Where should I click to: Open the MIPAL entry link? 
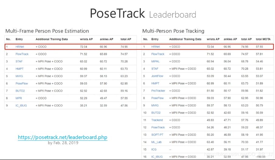coord(156,61)
